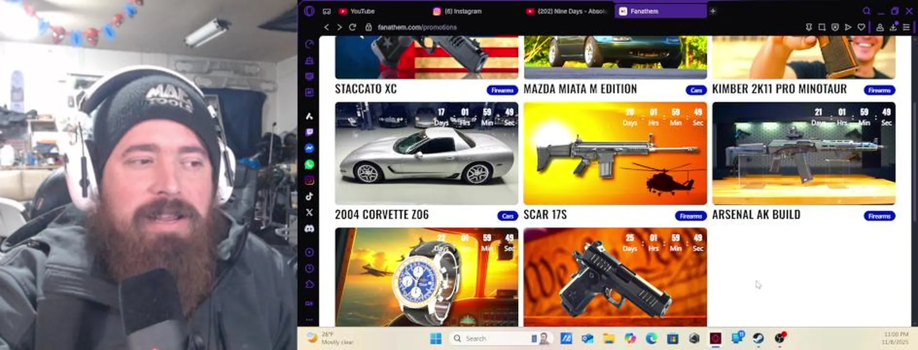Click the blue-dial watch promotion image
The image size is (918, 350).
click(426, 277)
